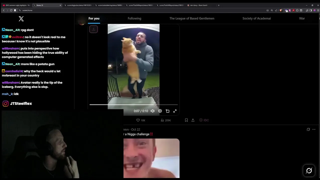Click the Grok icon on revv post
This screenshot has width=320, height=180.
click(308, 129)
